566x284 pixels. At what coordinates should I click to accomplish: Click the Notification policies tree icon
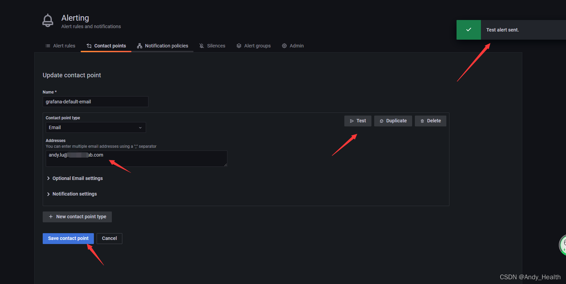(140, 46)
